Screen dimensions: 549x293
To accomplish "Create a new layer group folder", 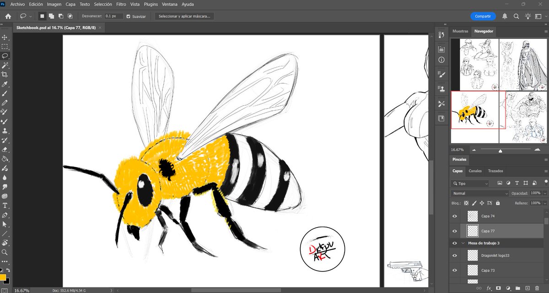I will 518,288.
